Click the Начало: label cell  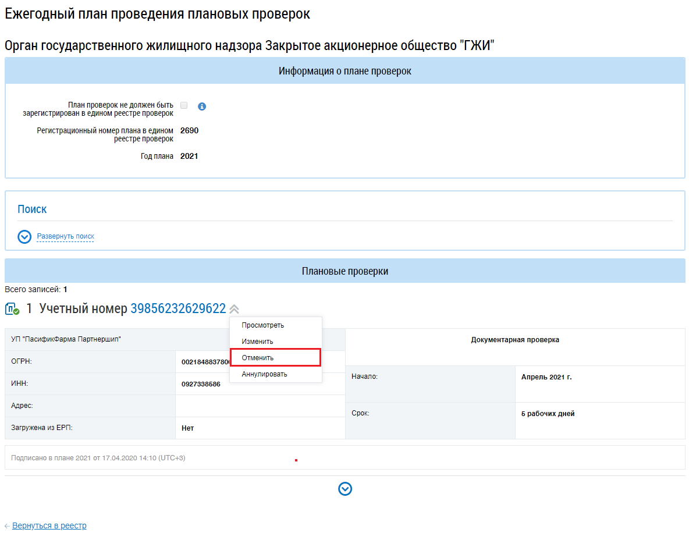(x=430, y=384)
